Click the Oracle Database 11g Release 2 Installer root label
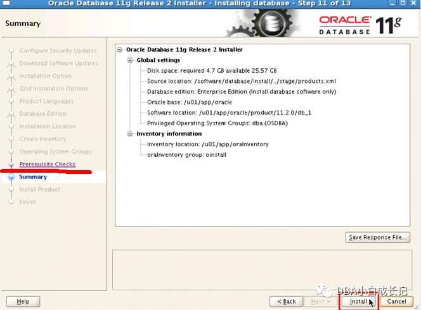The width and height of the screenshot is (421, 310). coord(184,49)
